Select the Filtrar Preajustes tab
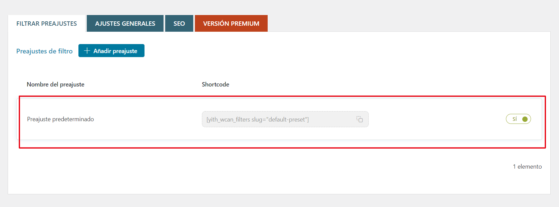Screen dimensions: 559x207 [x=47, y=23]
